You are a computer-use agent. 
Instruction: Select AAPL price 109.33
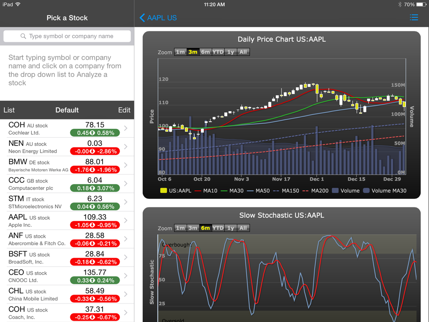(95, 217)
